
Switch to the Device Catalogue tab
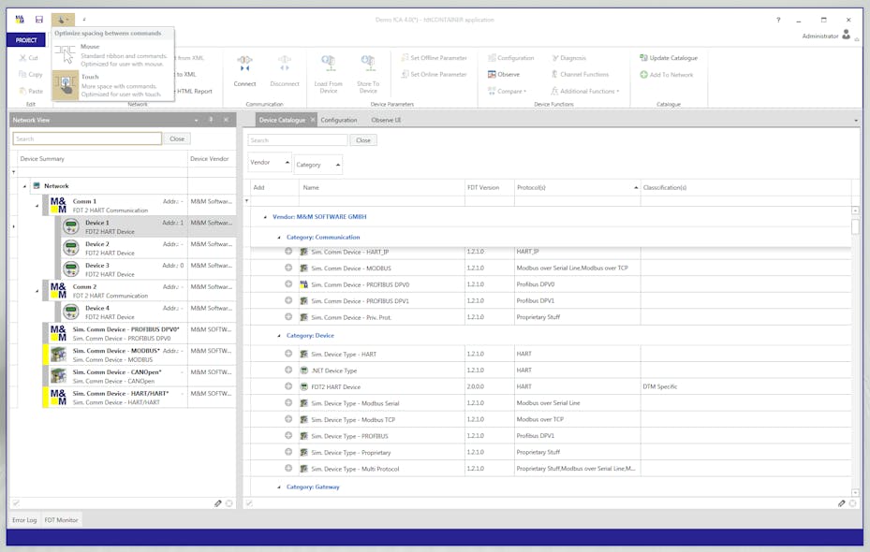(282, 120)
